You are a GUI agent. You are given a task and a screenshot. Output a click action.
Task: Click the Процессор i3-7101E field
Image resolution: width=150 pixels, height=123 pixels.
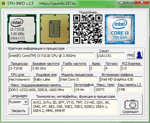pyautogui.click(x=19, y=69)
